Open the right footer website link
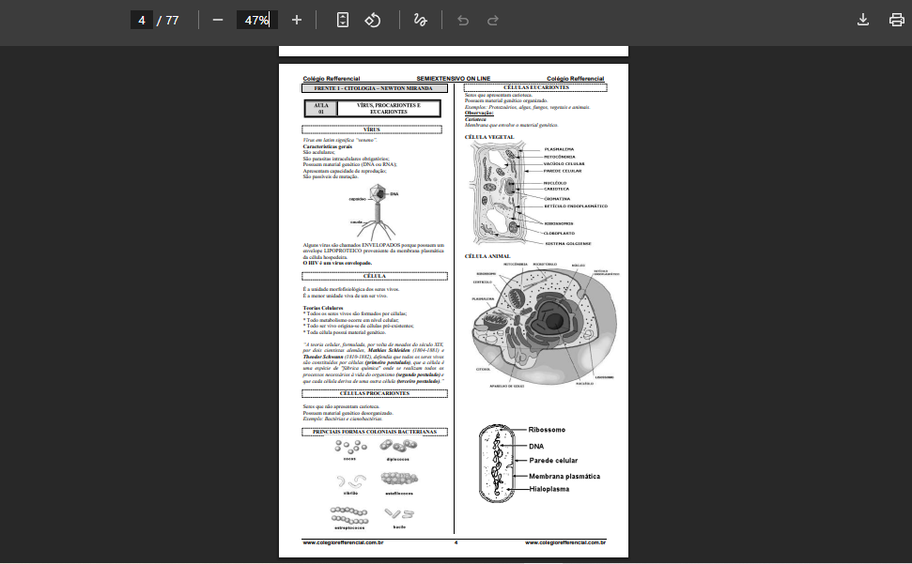Screen dimensions: 912x564 click(x=564, y=542)
